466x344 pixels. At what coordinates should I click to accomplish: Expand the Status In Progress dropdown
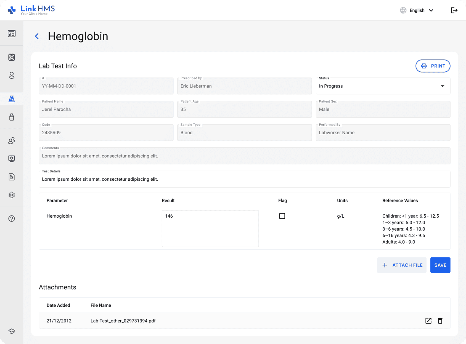tap(383, 86)
